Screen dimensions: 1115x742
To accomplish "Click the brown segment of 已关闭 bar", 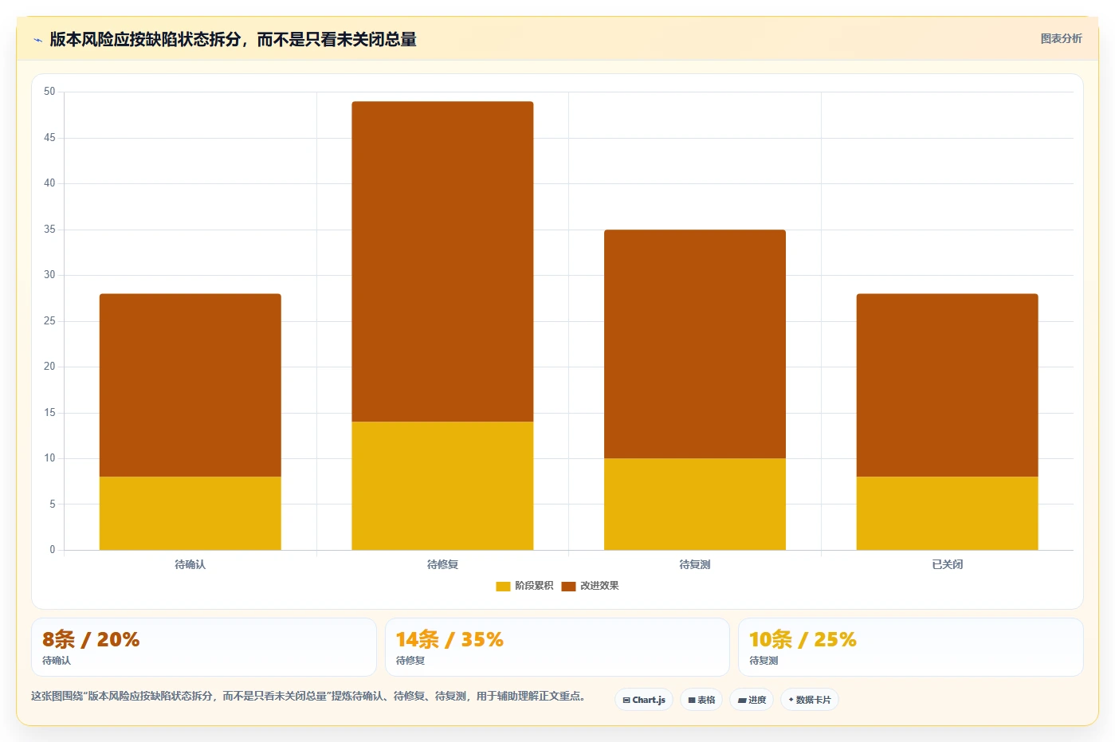I will pos(948,385).
